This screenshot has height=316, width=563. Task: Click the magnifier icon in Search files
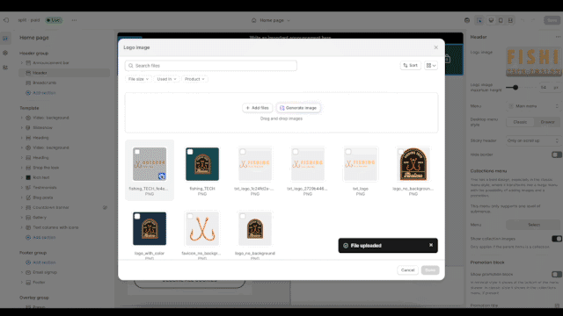[131, 66]
